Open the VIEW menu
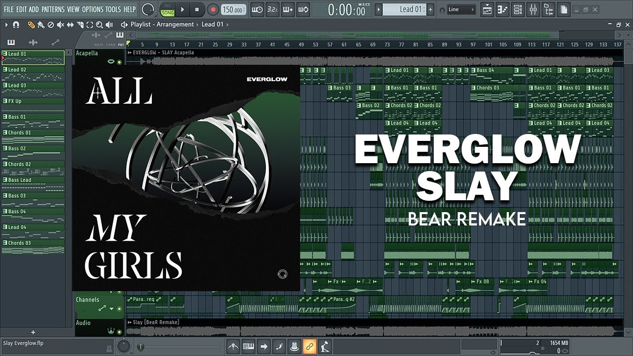The image size is (633, 356). click(x=73, y=9)
